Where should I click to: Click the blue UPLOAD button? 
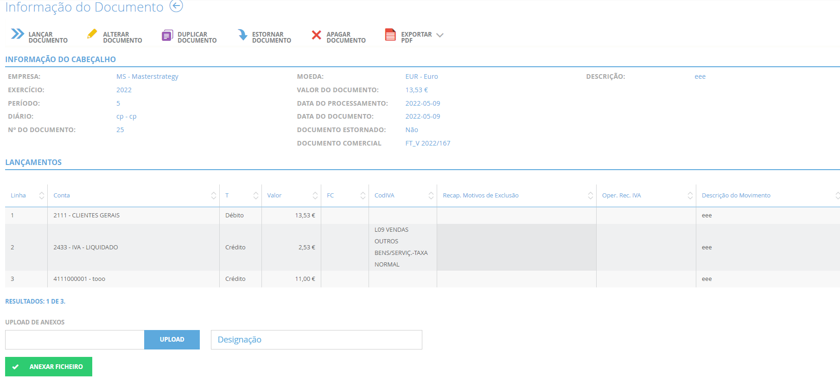click(x=172, y=340)
